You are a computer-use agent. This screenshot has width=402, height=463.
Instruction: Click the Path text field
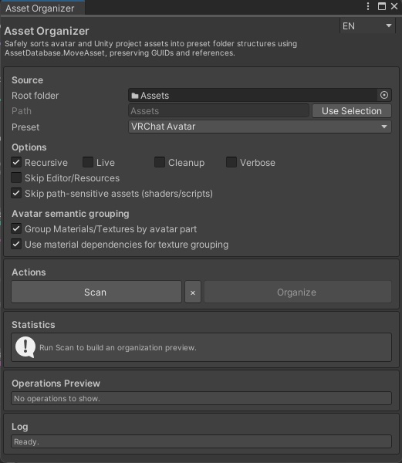[x=218, y=111]
